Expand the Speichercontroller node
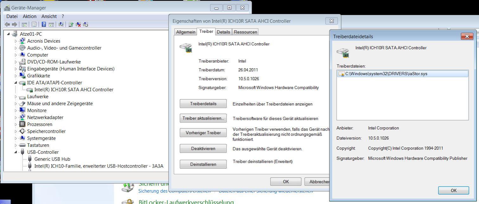 pos(16,131)
